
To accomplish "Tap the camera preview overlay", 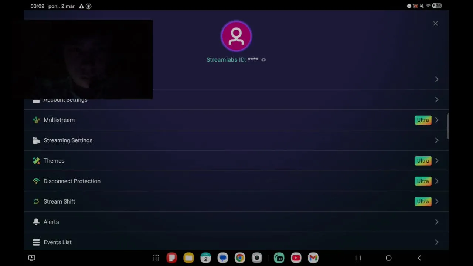I will click(88, 60).
